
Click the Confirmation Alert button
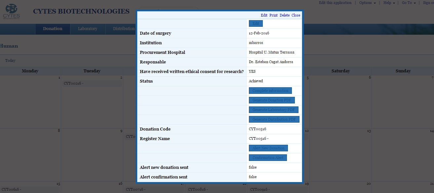tap(267, 158)
